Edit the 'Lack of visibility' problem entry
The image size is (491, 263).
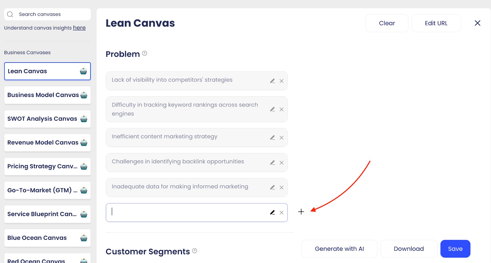click(x=272, y=81)
